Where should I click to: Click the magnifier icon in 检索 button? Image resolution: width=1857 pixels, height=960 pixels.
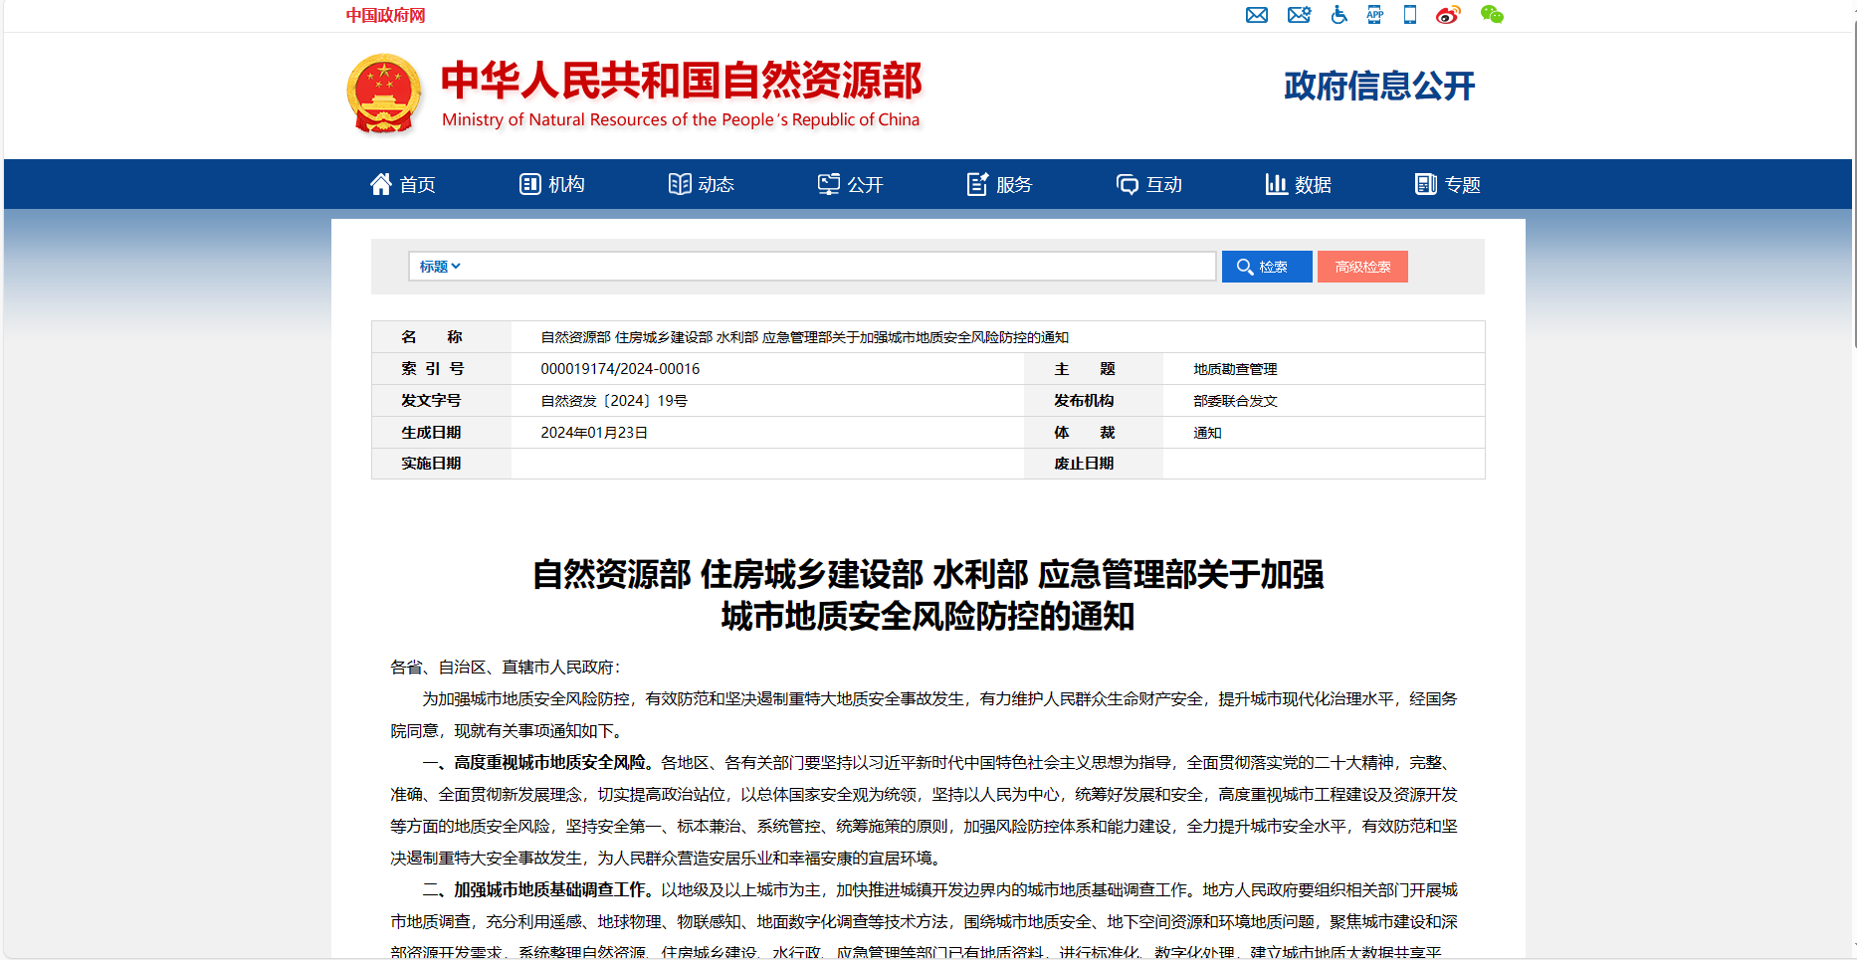coord(1243,266)
